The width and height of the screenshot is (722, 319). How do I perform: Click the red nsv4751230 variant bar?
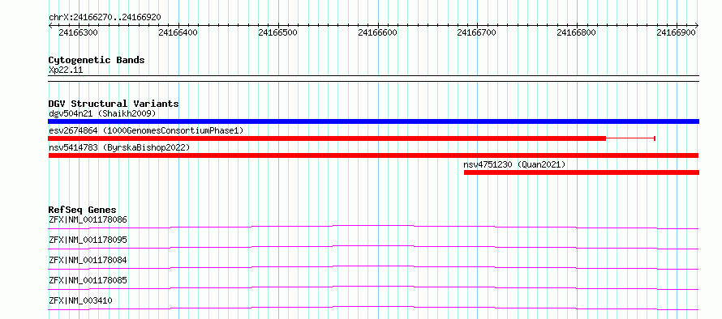(581, 172)
